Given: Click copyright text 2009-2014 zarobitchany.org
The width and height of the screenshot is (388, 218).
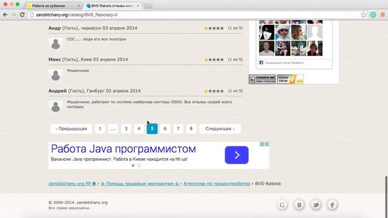Looking at the screenshot, I should (78, 202).
